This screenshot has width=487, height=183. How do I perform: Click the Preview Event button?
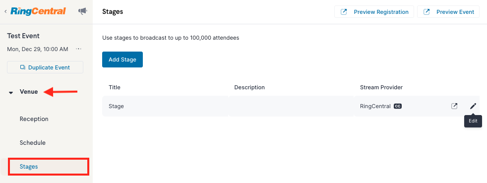pyautogui.click(x=448, y=12)
